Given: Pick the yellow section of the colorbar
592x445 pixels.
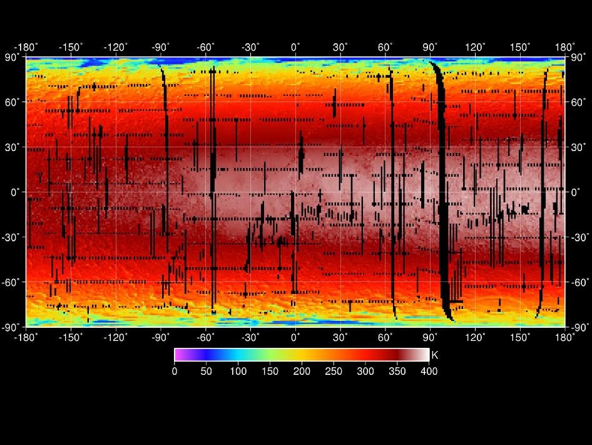Looking at the screenshot, I should click(x=294, y=355).
